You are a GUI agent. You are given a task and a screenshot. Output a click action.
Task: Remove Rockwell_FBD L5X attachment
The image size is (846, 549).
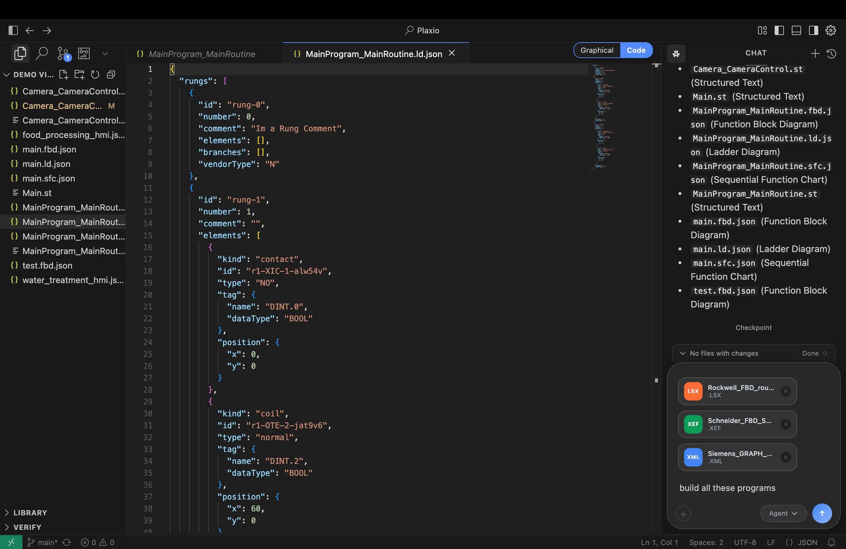click(786, 391)
